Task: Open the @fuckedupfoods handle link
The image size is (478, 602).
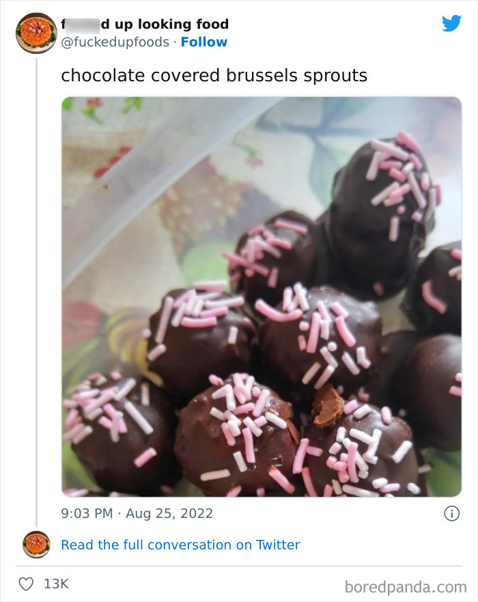Action: (x=115, y=42)
